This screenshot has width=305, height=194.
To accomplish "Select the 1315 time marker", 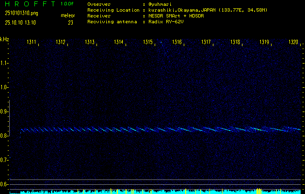I will pyautogui.click(x=148, y=43).
